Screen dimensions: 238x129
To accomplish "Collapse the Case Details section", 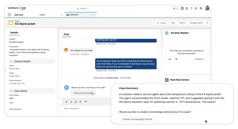I will coord(11,91).
